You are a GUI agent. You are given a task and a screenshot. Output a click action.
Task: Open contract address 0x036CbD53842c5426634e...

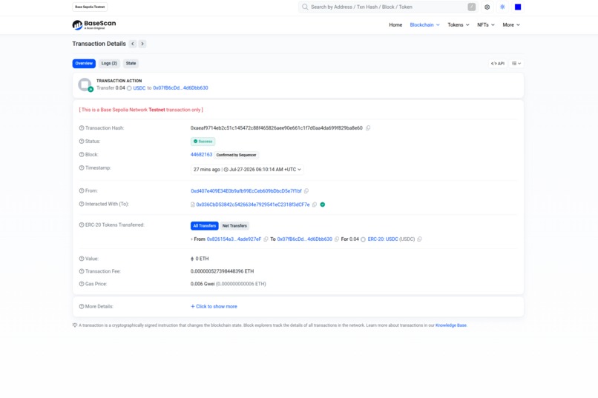tap(253, 205)
